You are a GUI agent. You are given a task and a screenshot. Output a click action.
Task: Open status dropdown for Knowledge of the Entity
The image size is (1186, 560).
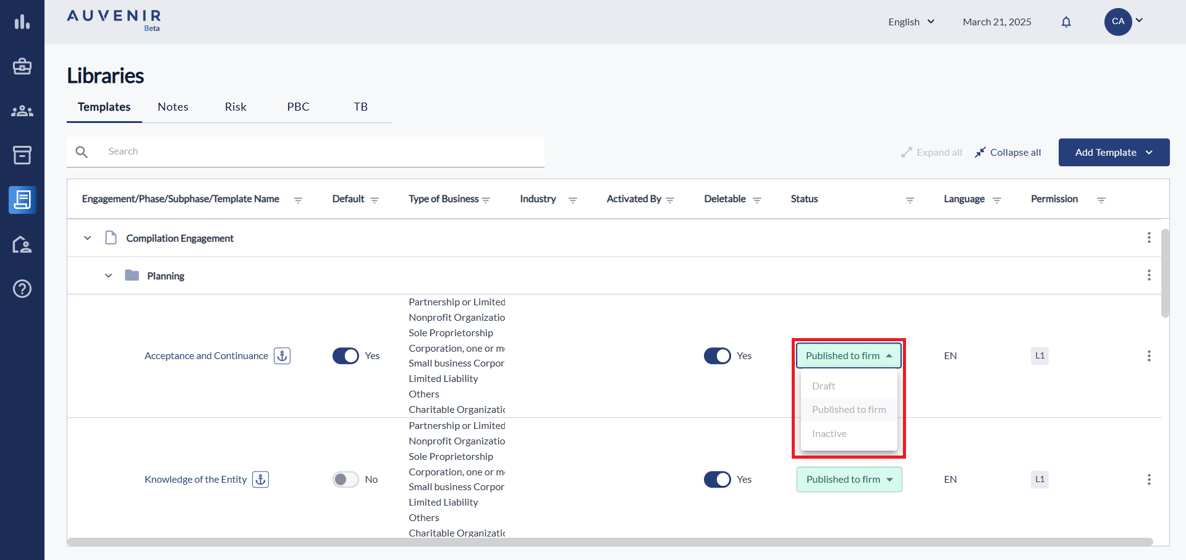(x=849, y=480)
